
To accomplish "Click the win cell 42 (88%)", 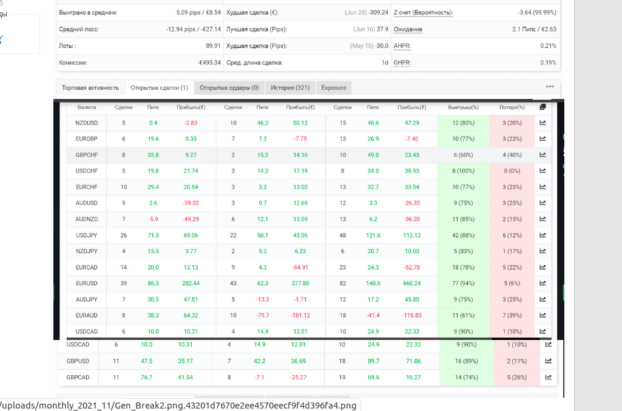I will pos(464,236).
